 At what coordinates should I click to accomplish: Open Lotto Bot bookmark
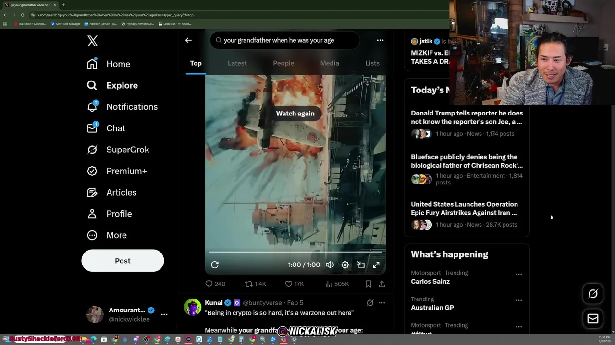click(x=175, y=24)
